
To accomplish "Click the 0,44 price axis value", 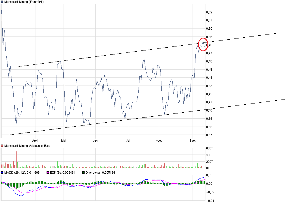I will 209,78.
